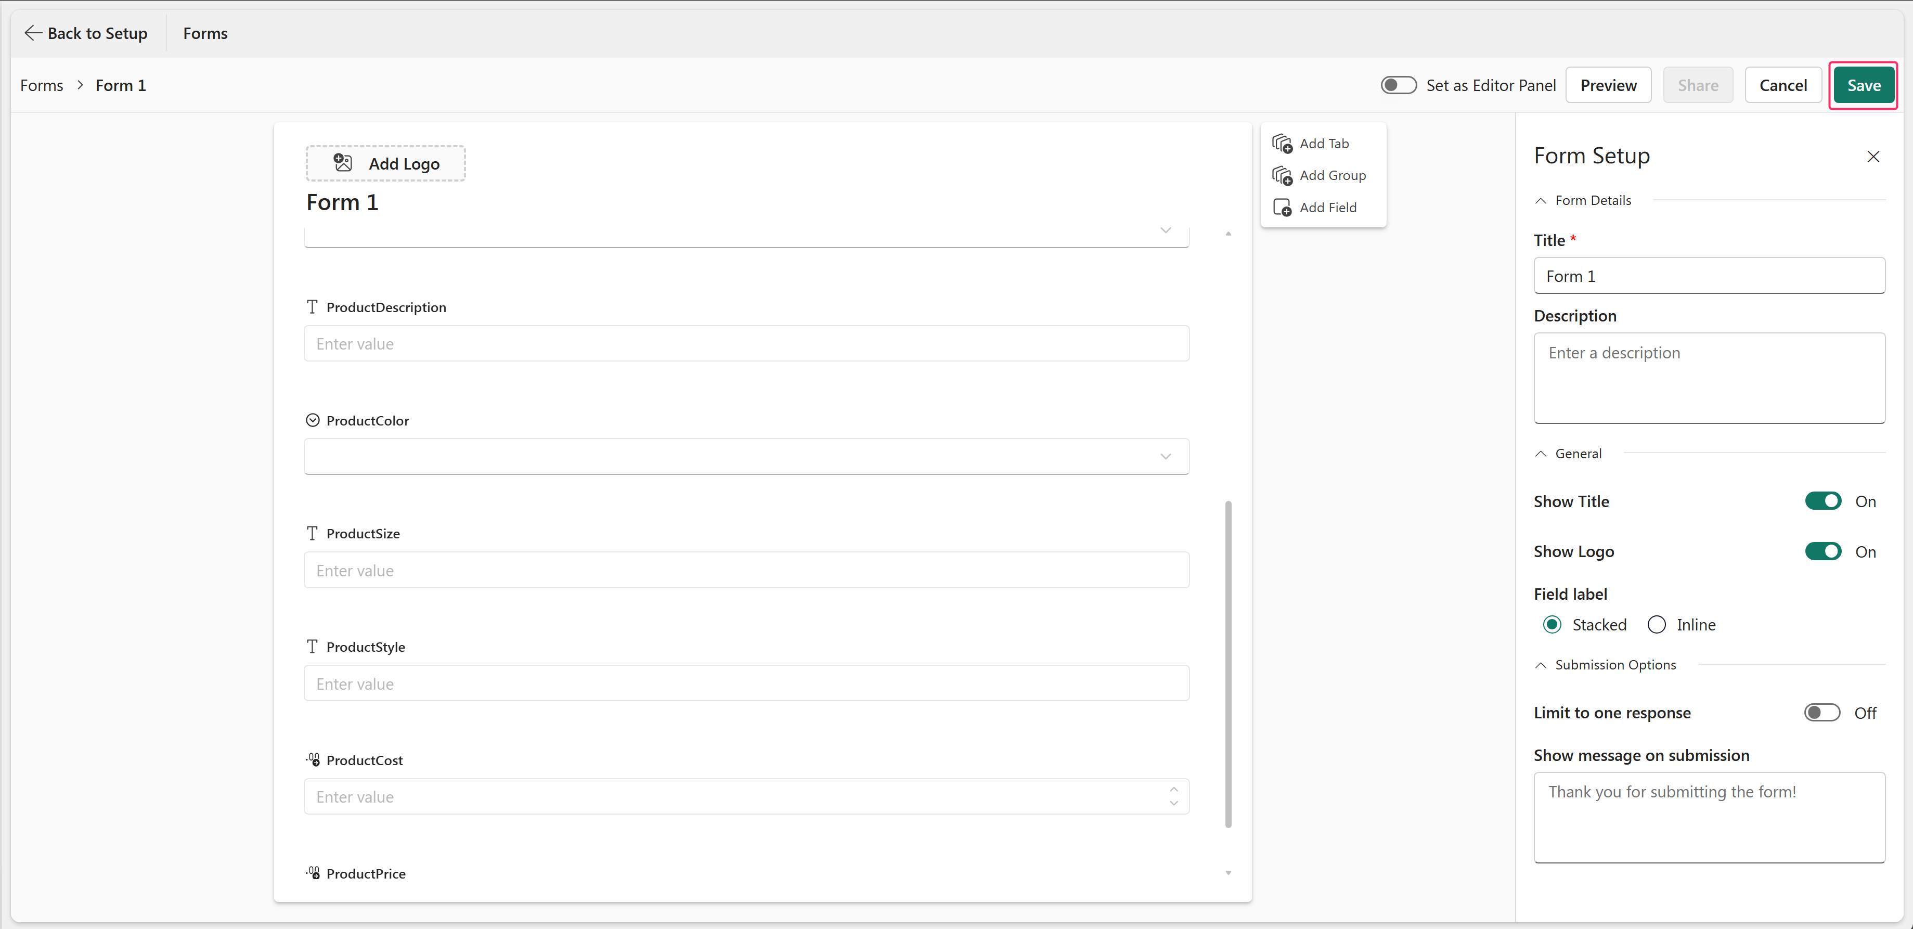Click the ProductDescription text type icon
Viewport: 1913px width, 929px height.
tap(312, 307)
